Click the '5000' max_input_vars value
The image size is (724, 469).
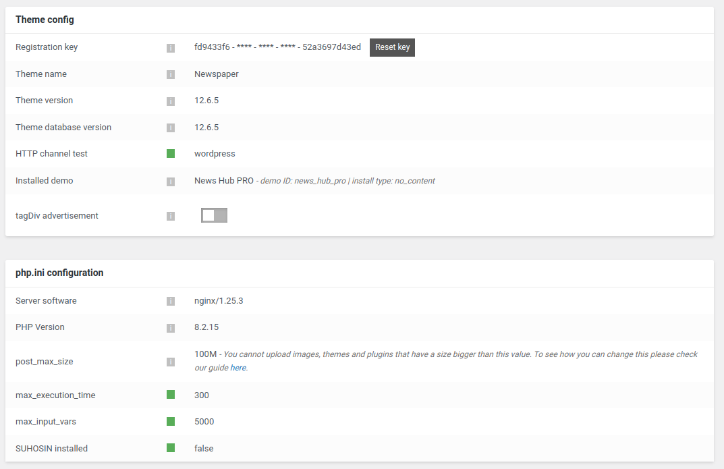click(x=204, y=422)
